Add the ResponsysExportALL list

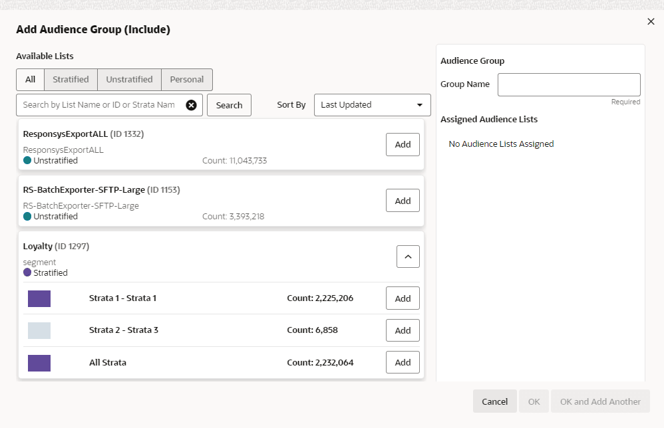click(403, 145)
